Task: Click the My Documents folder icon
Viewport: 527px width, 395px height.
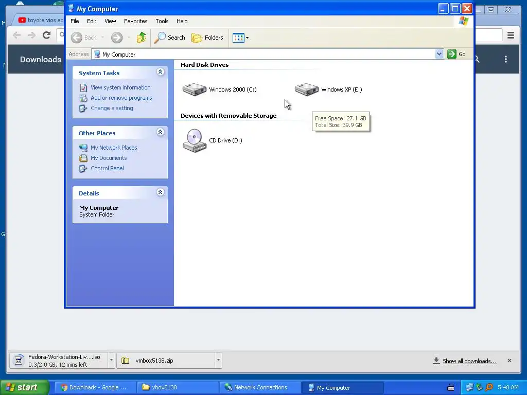Action: pos(83,158)
